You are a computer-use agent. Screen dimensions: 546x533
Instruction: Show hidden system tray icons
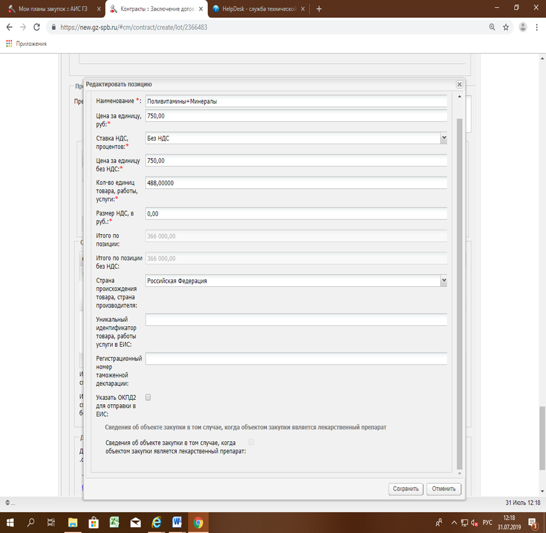point(454,522)
